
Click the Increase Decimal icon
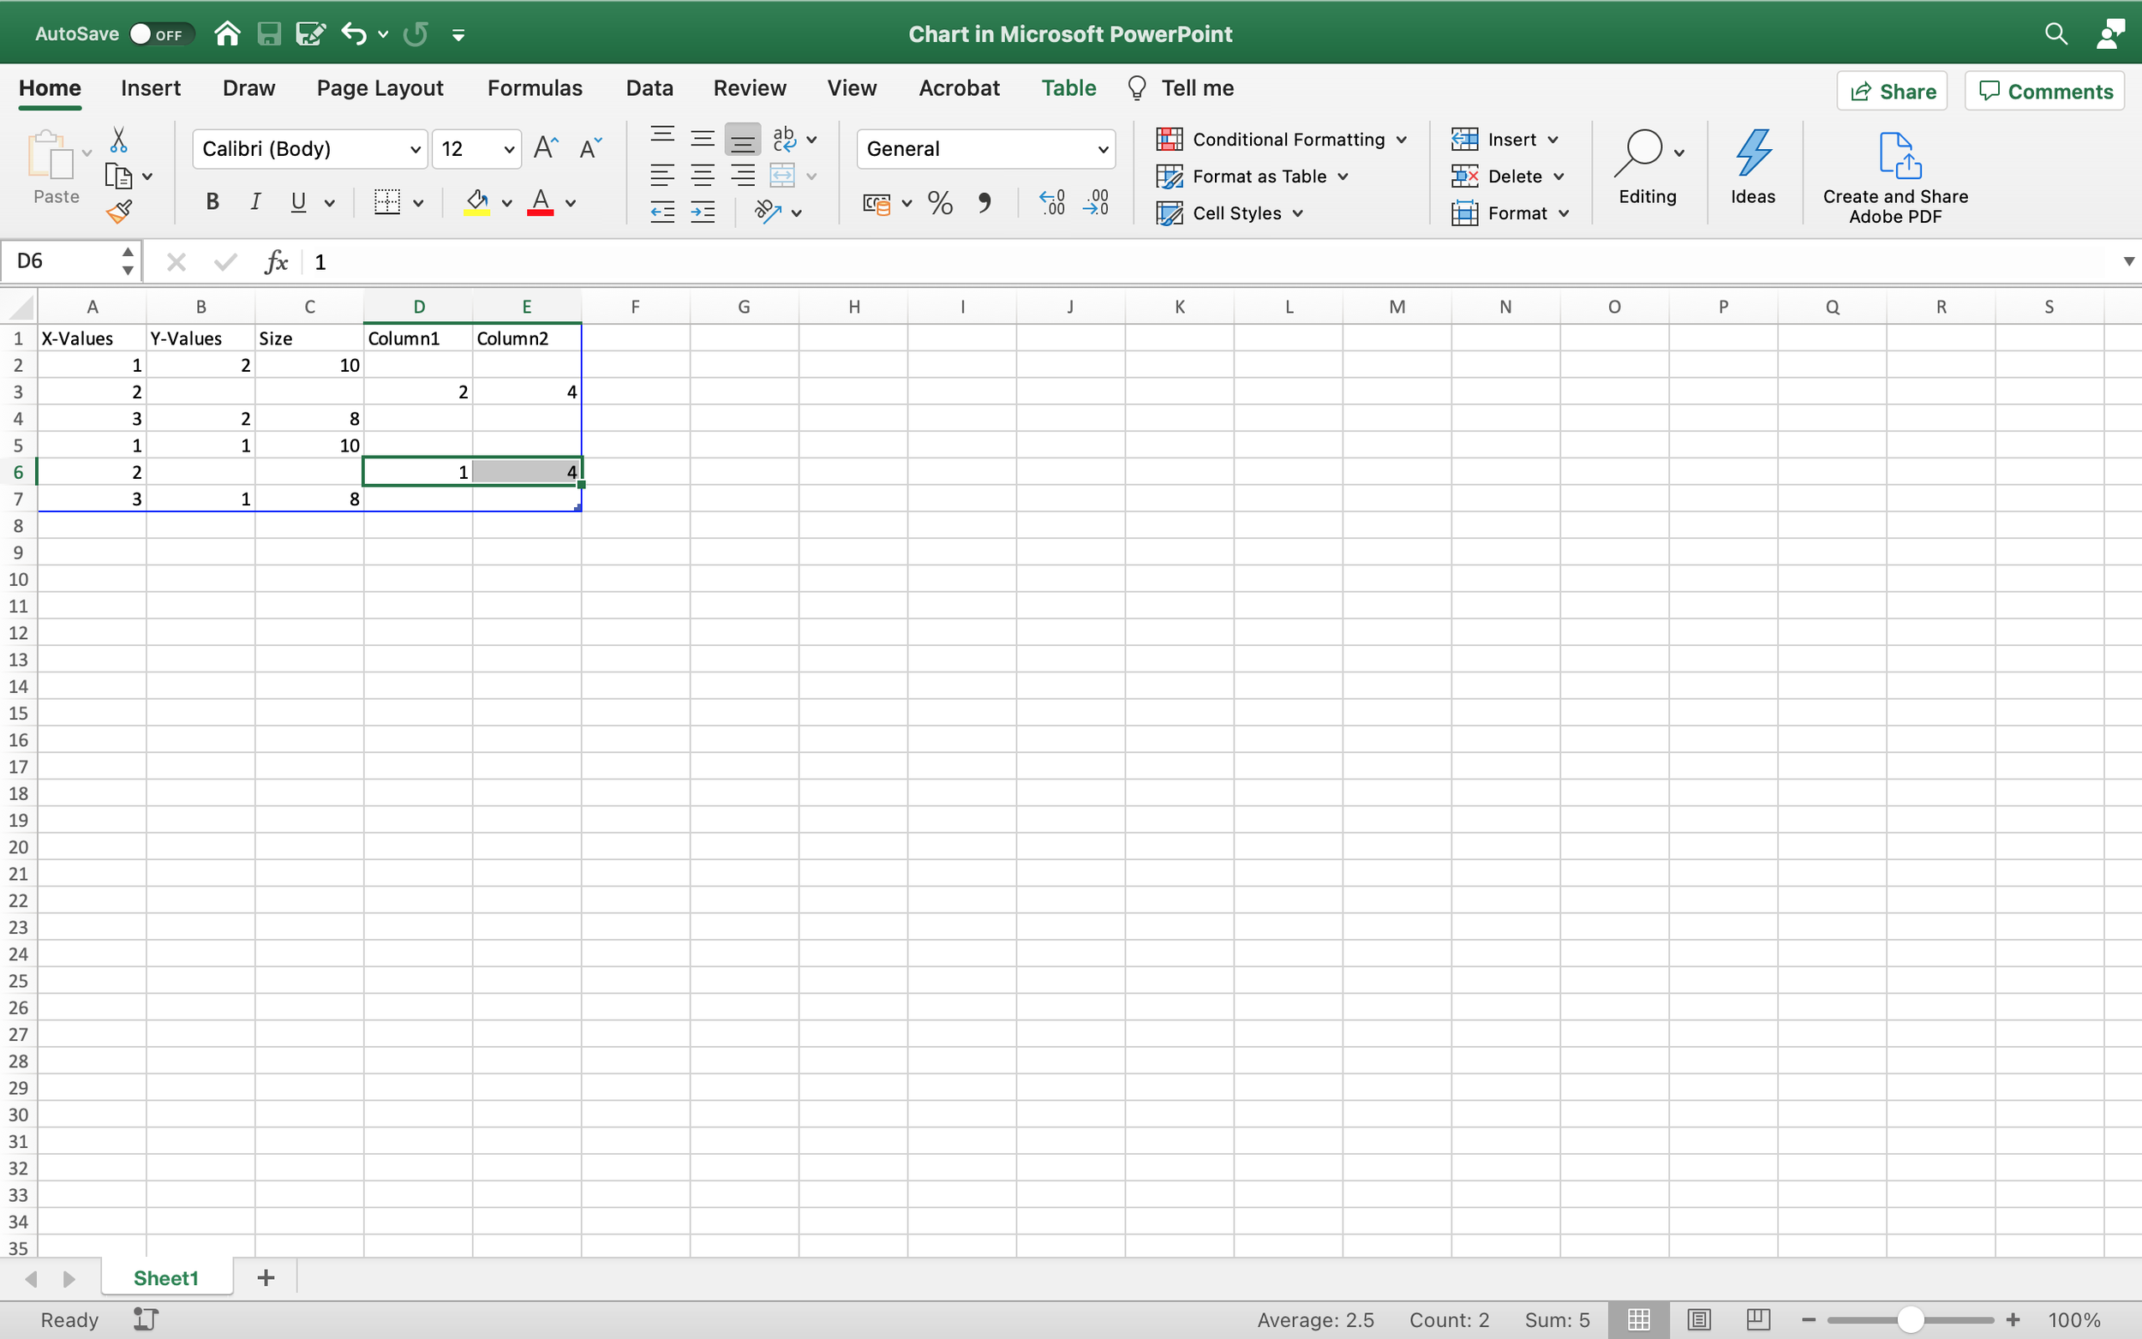tap(1052, 203)
